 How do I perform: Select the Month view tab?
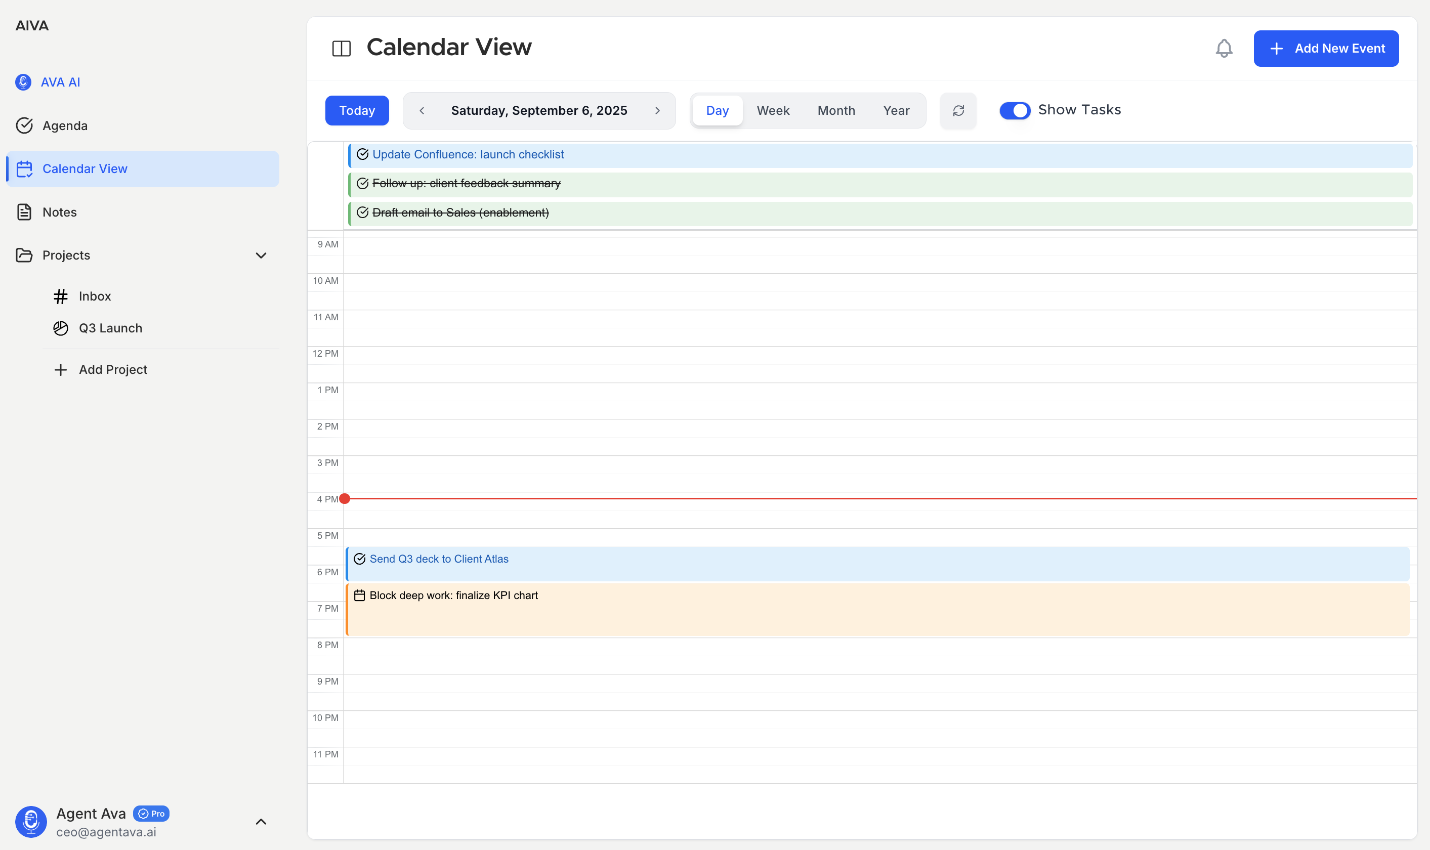point(835,110)
